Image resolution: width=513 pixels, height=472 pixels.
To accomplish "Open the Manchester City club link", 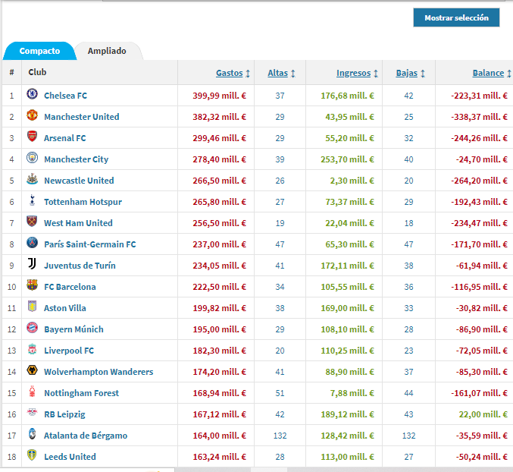I will pyautogui.click(x=77, y=159).
